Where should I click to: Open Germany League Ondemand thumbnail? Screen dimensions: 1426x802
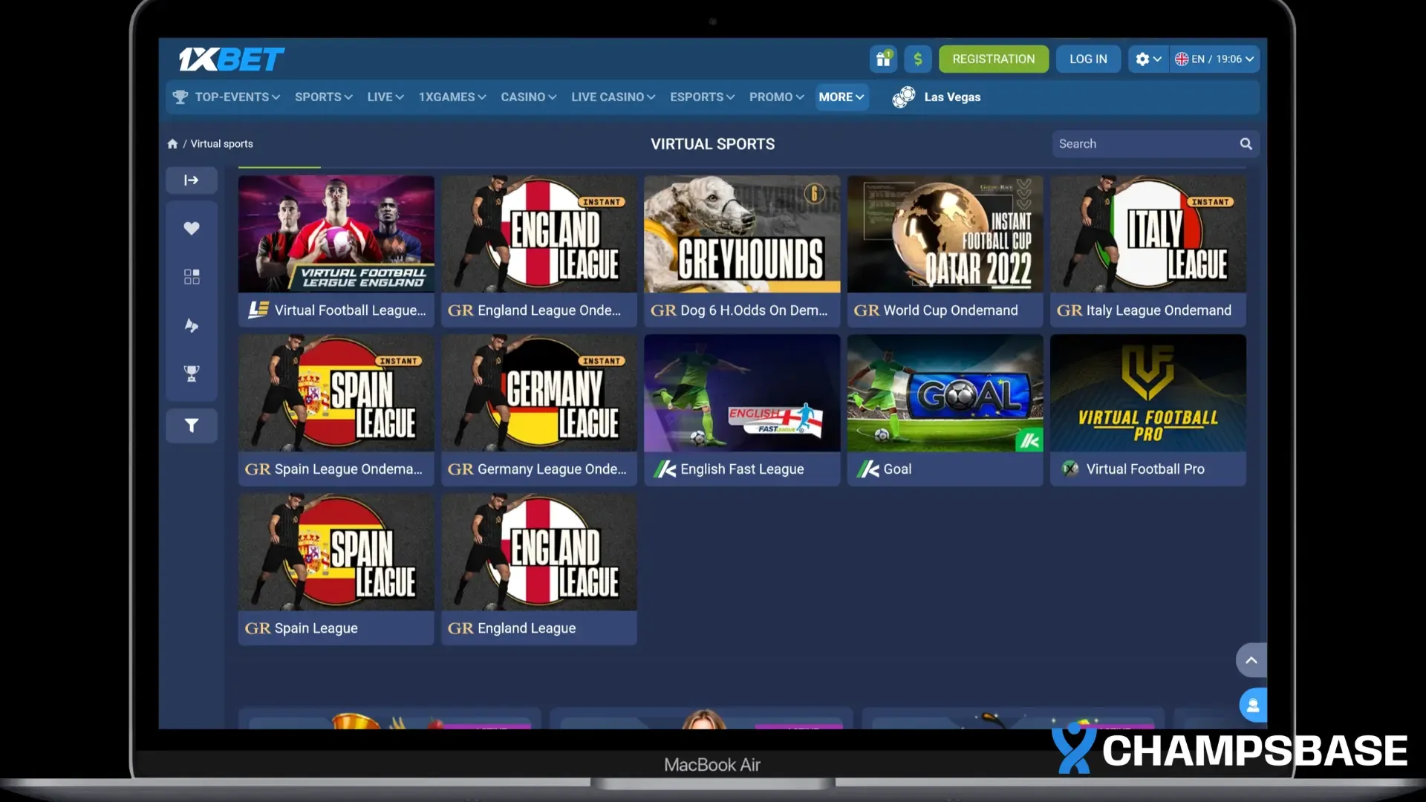(x=539, y=393)
